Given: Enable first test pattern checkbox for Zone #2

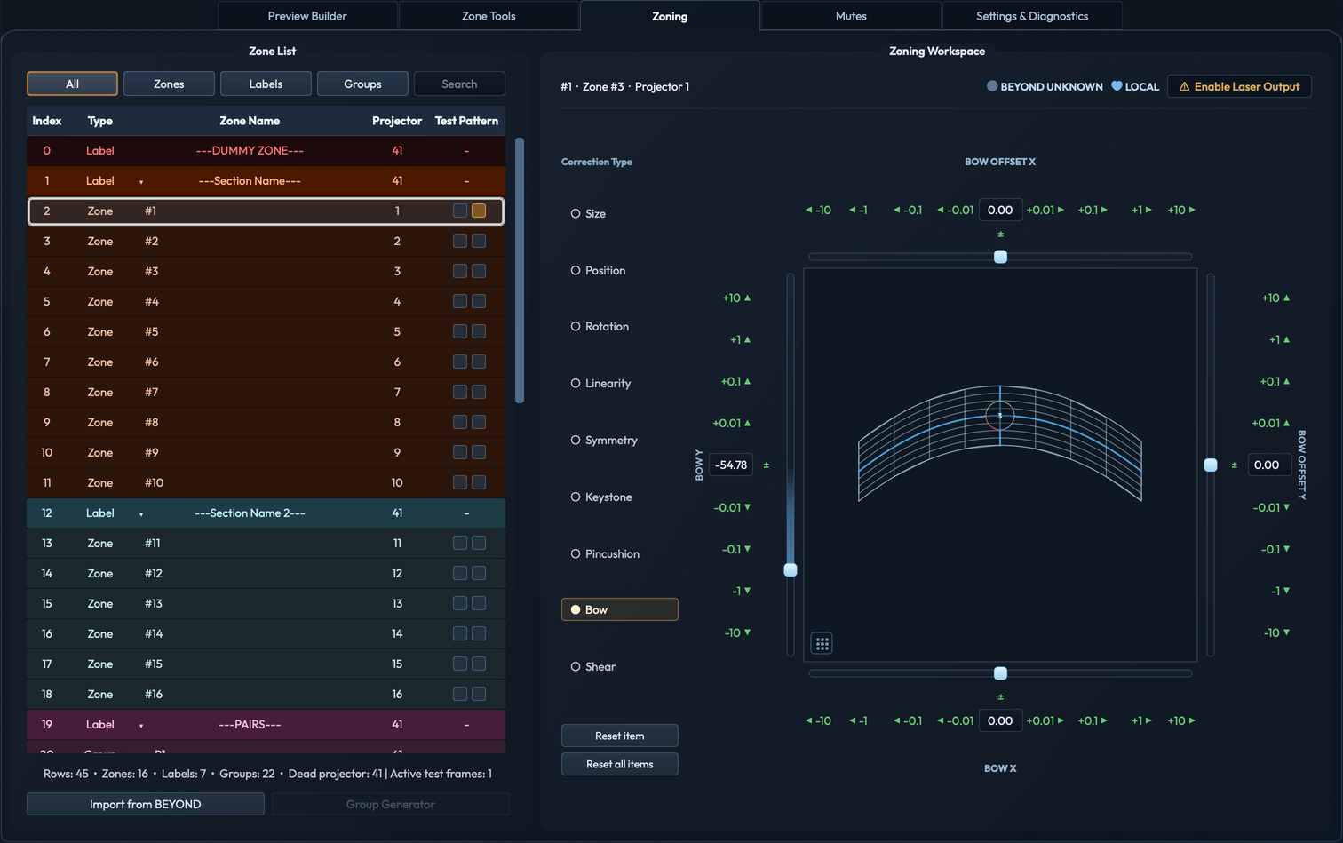Looking at the screenshot, I should tap(459, 241).
